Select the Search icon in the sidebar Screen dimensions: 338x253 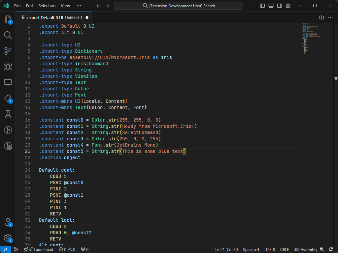8,35
